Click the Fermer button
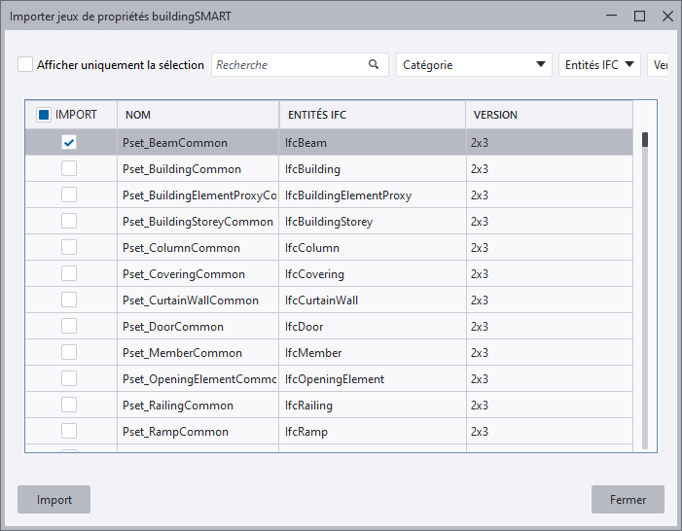The image size is (682, 531). tap(628, 500)
